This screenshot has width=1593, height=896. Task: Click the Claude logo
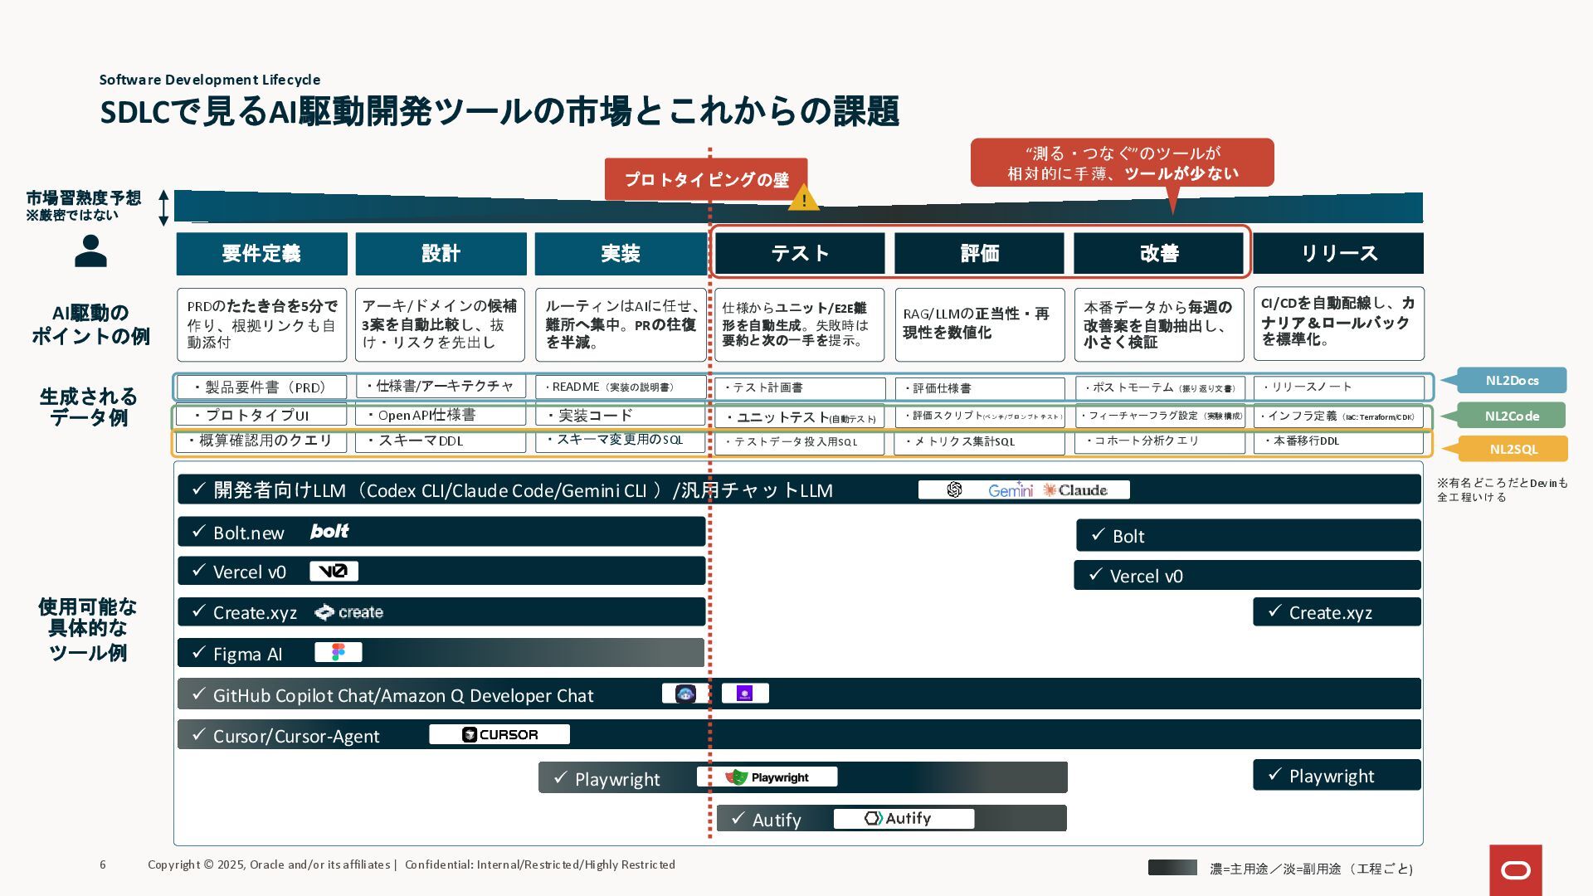[1075, 489]
